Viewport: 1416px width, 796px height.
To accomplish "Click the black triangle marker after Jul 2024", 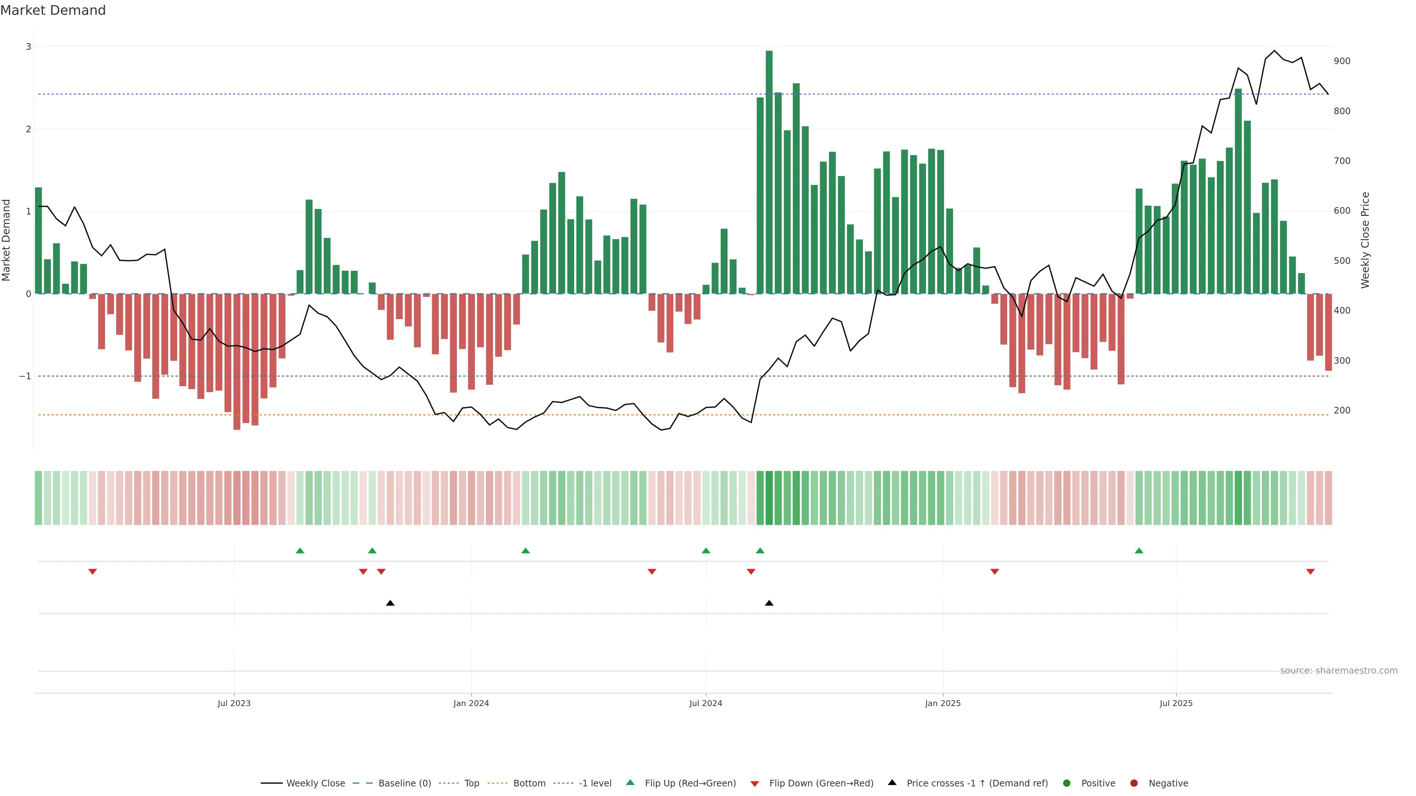I will pos(769,603).
